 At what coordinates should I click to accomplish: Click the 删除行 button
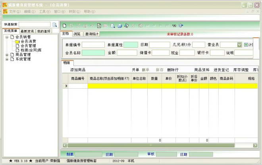tap(173, 70)
